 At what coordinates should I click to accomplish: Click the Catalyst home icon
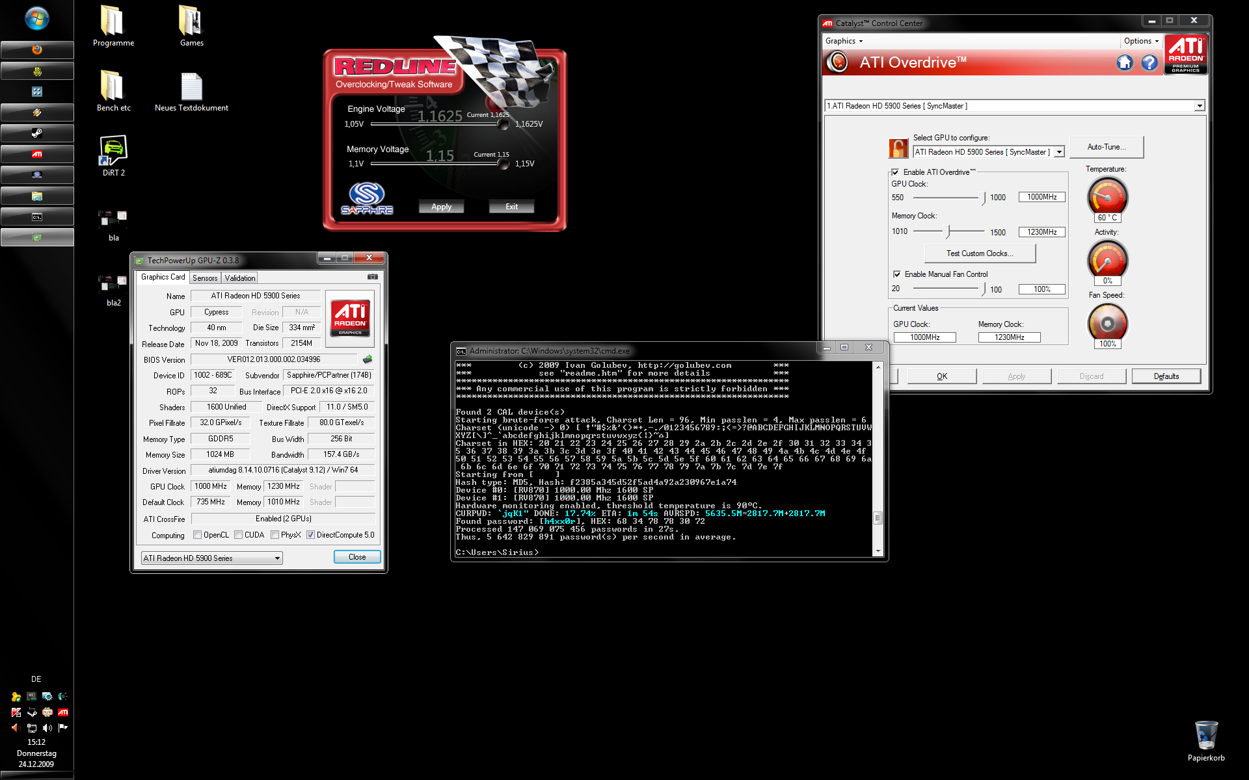1125,62
